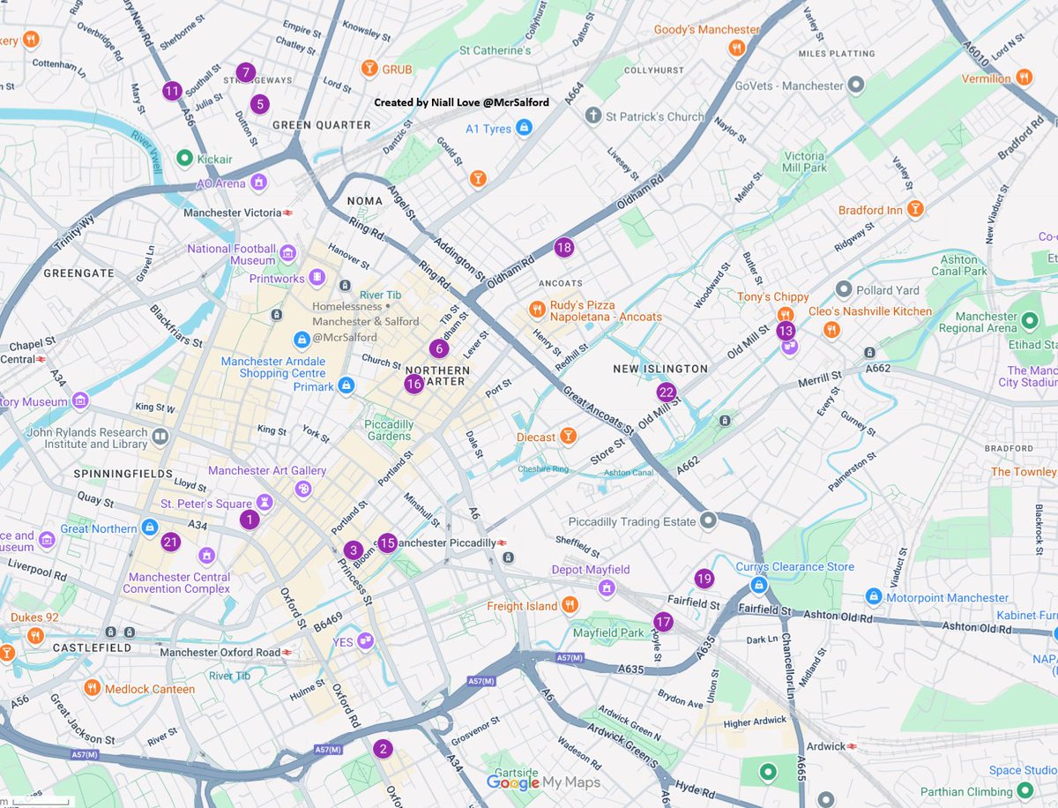Open the Freight Island restaurant icon
The width and height of the screenshot is (1058, 808).
point(570,605)
